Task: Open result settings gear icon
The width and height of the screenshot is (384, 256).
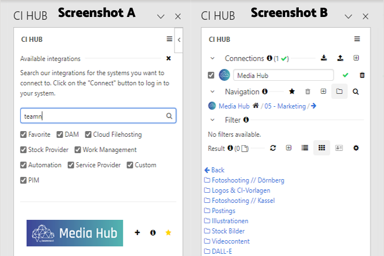Action: click(x=356, y=148)
